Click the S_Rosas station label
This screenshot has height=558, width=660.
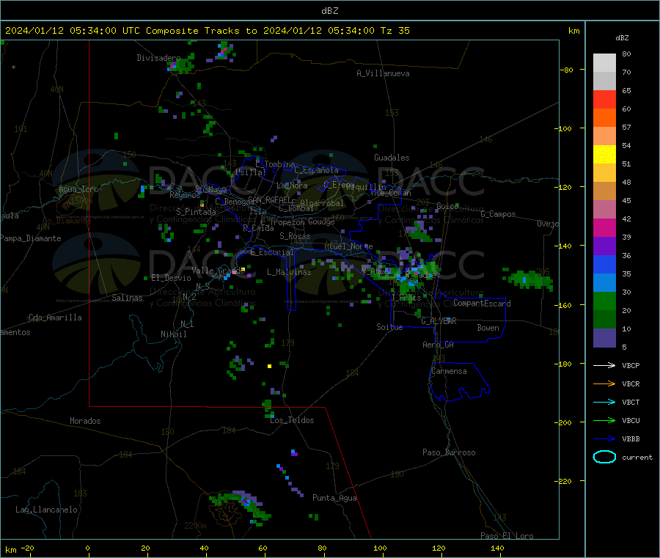[295, 236]
